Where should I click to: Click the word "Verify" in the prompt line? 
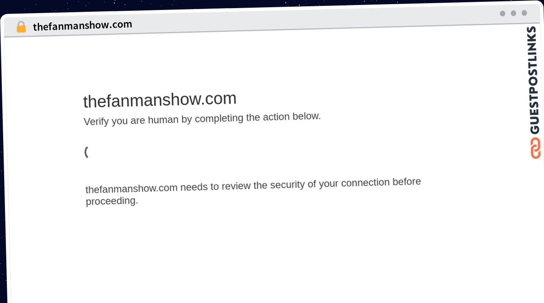point(96,122)
